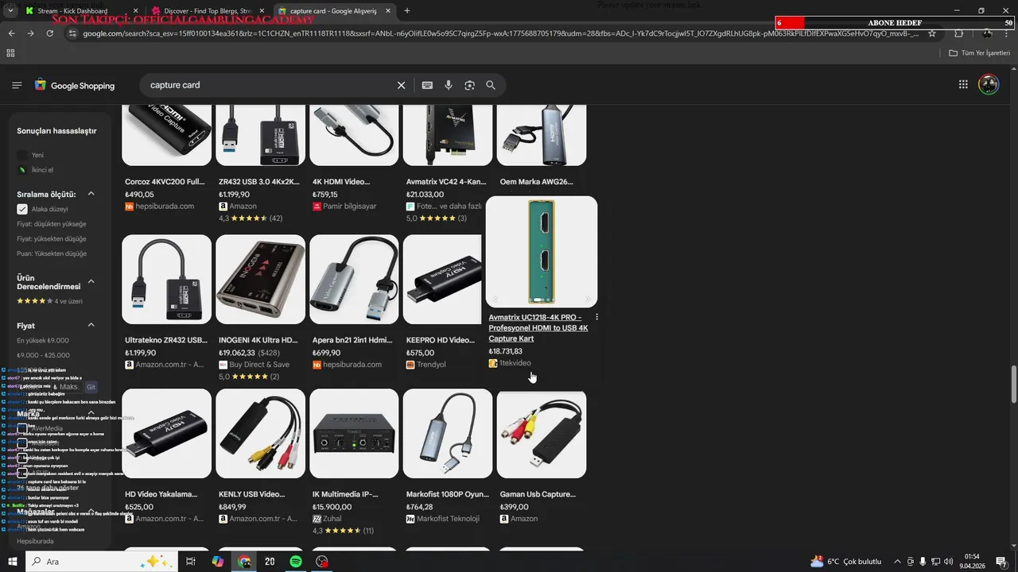The width and height of the screenshot is (1018, 572).
Task: Open the Google account profile picture
Action: tap(989, 84)
